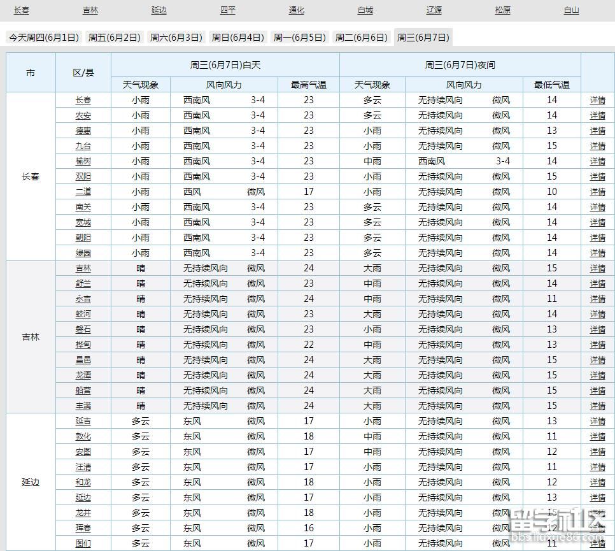The width and height of the screenshot is (615, 551).
Task: Switch to the 周二(6月6日) tab
Action: 363,38
